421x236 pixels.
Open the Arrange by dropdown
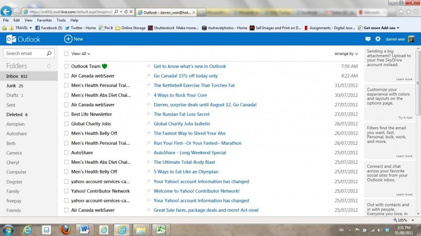coord(346,54)
